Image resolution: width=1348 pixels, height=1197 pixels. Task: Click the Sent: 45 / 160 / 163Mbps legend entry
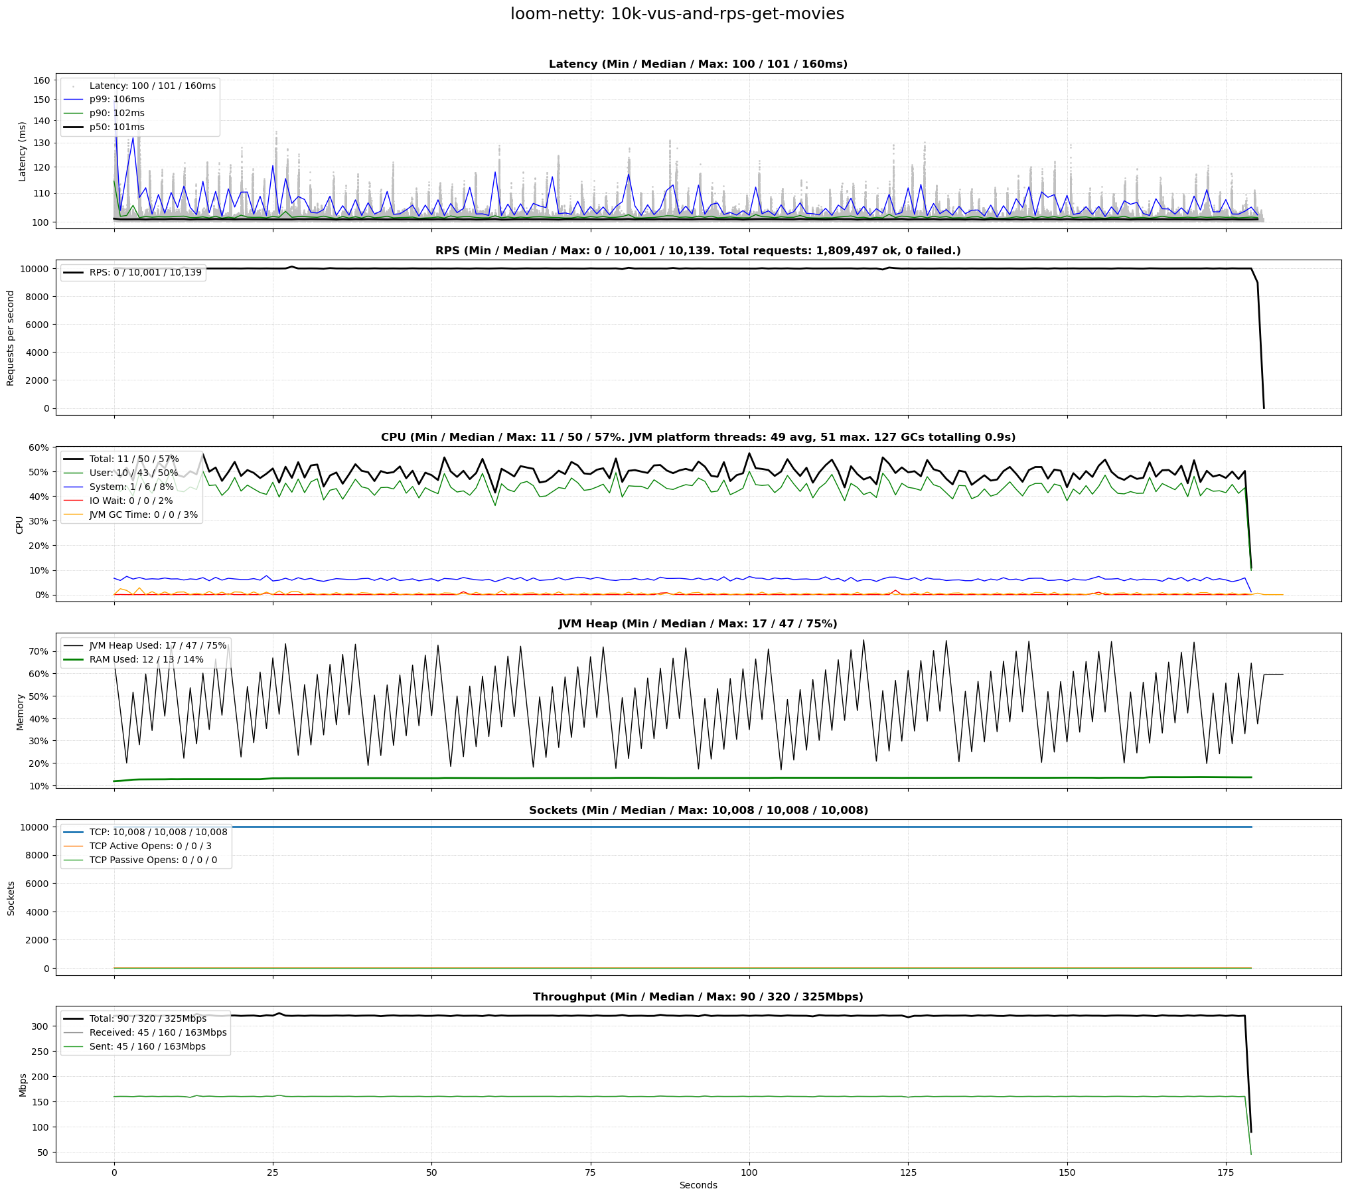pyautogui.click(x=147, y=1047)
